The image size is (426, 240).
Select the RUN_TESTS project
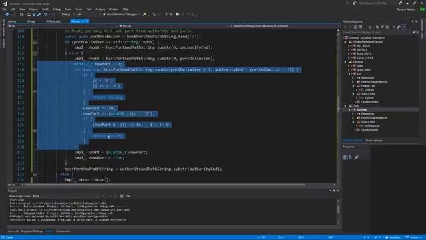coord(364,54)
